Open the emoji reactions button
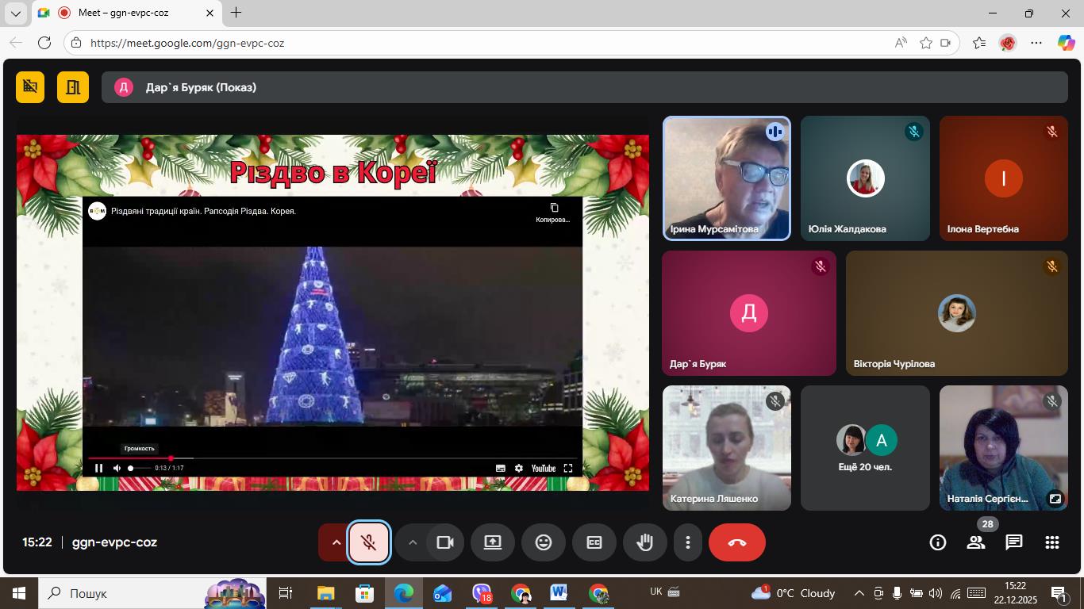The image size is (1084, 609). coord(543,542)
